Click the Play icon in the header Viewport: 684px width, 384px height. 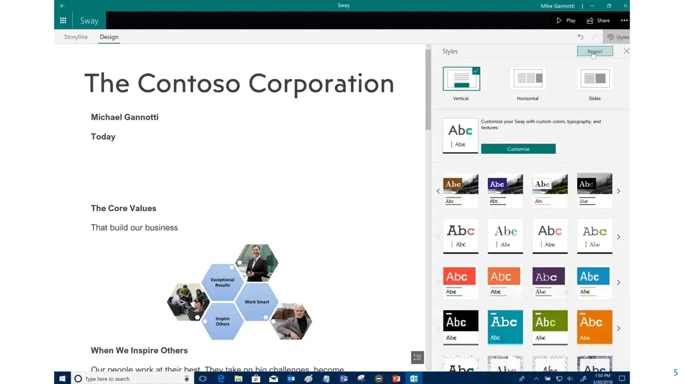[559, 20]
